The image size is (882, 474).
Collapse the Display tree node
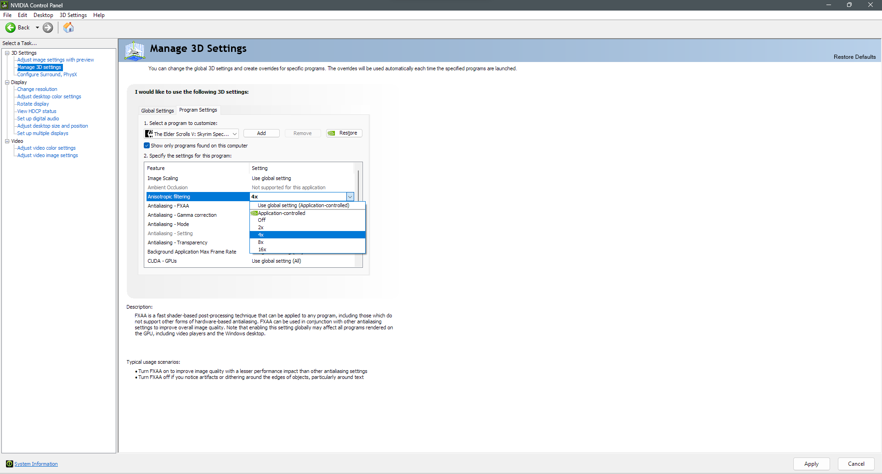point(7,82)
